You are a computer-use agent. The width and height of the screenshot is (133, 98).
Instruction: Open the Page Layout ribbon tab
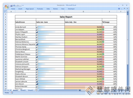coord(30,9)
